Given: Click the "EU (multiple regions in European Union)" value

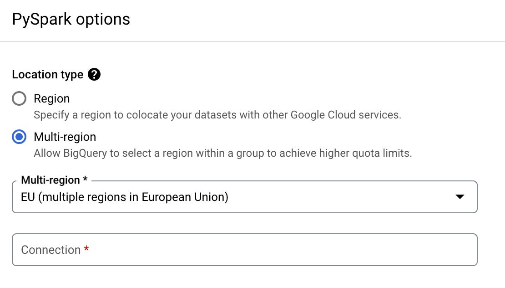Looking at the screenshot, I should pyautogui.click(x=124, y=197).
